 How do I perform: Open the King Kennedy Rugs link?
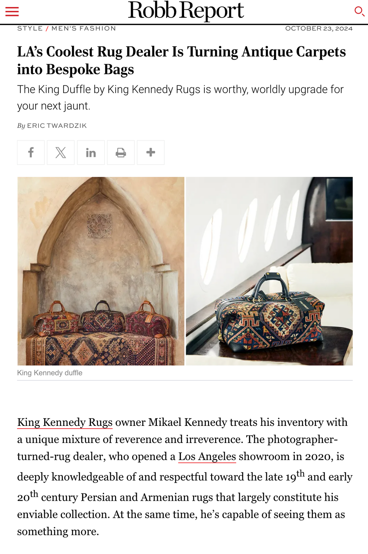[65, 422]
